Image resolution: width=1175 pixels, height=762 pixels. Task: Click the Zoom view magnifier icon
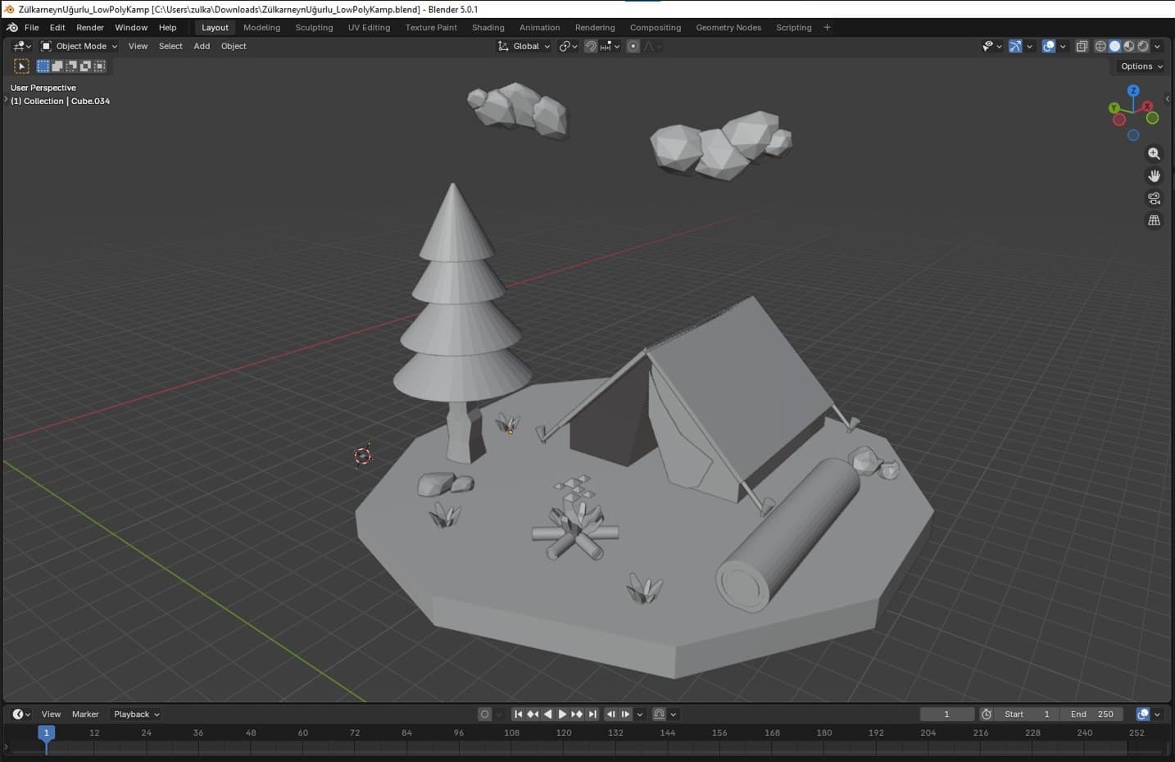click(x=1154, y=153)
